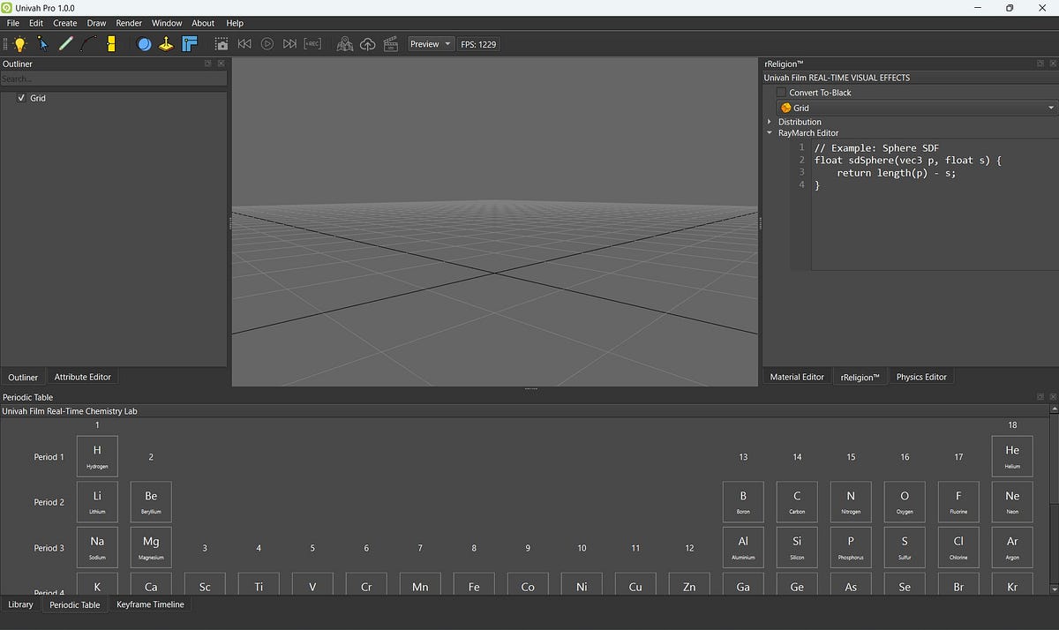Start recording with the REC icon
The image size is (1059, 630).
click(312, 43)
